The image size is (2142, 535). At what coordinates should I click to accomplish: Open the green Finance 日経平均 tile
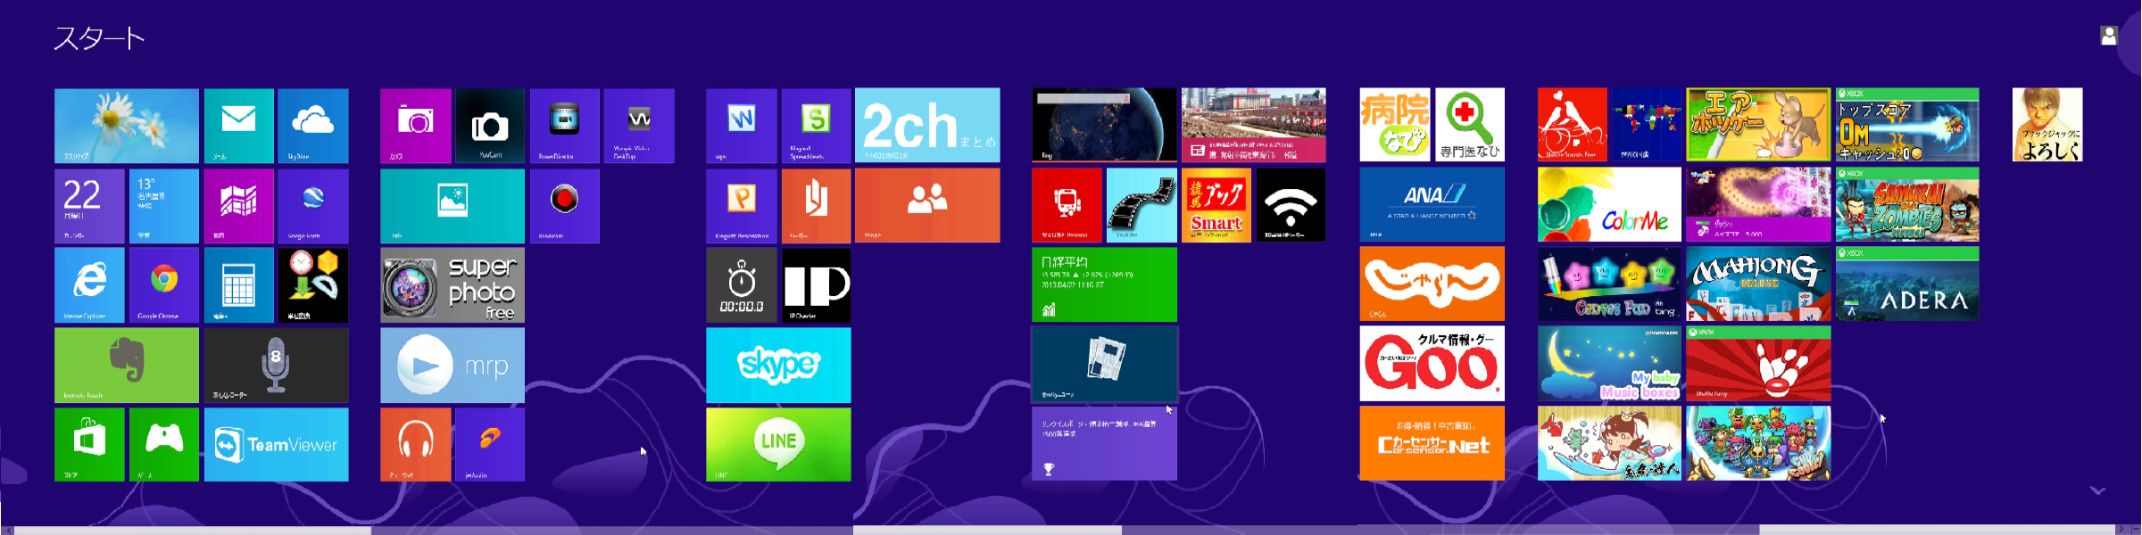(1104, 284)
